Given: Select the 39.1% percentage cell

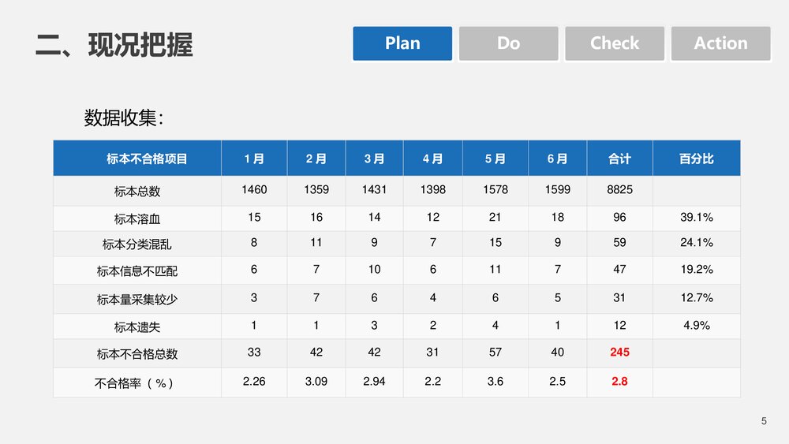Looking at the screenshot, I should pos(696,217).
